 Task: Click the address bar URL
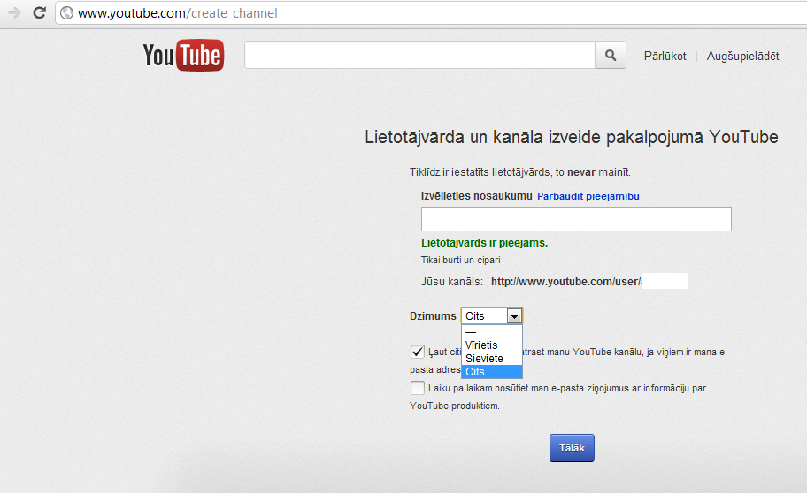point(178,13)
